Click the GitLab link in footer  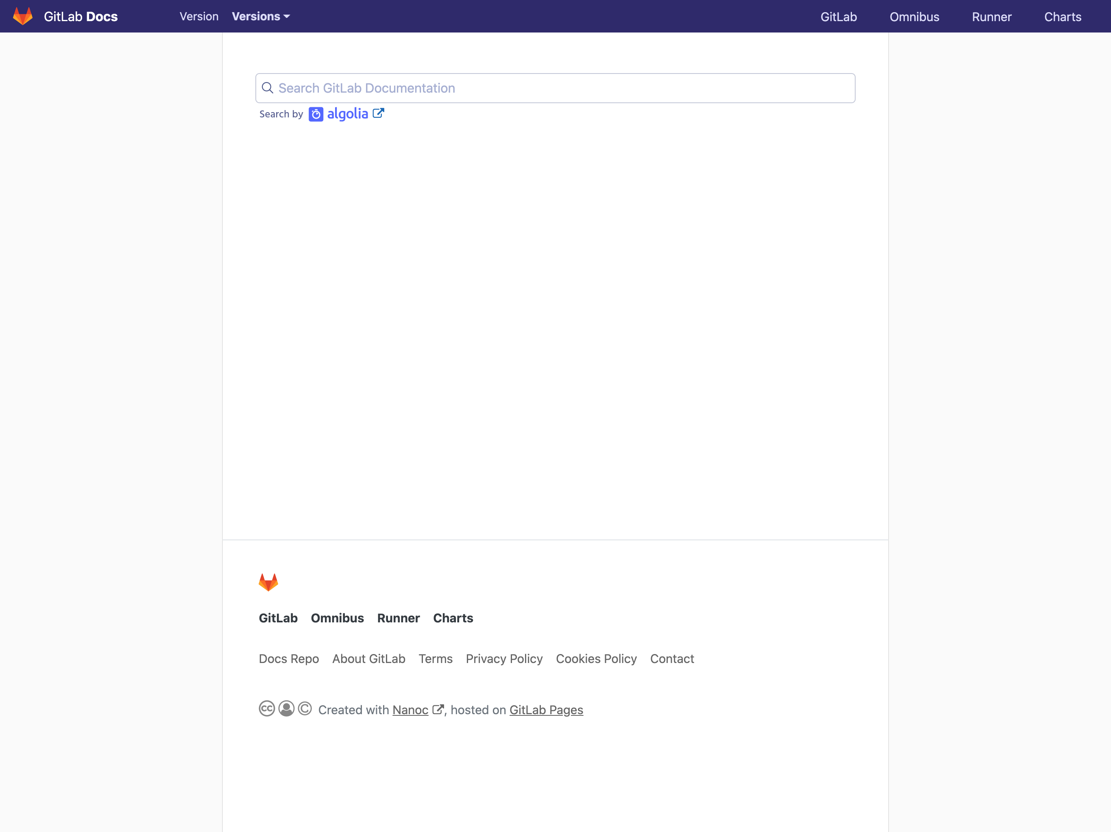pyautogui.click(x=277, y=618)
